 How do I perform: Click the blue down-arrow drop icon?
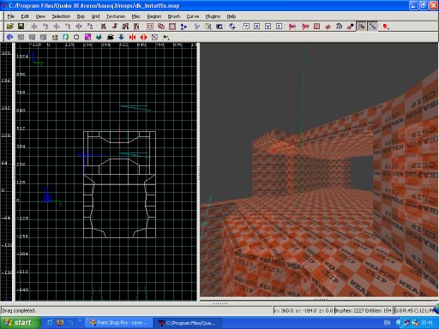121,37
